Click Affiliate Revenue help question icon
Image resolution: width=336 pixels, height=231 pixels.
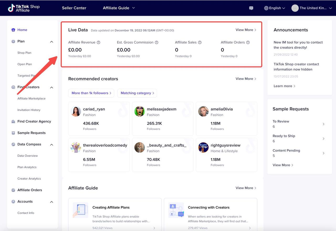[x=98, y=42]
